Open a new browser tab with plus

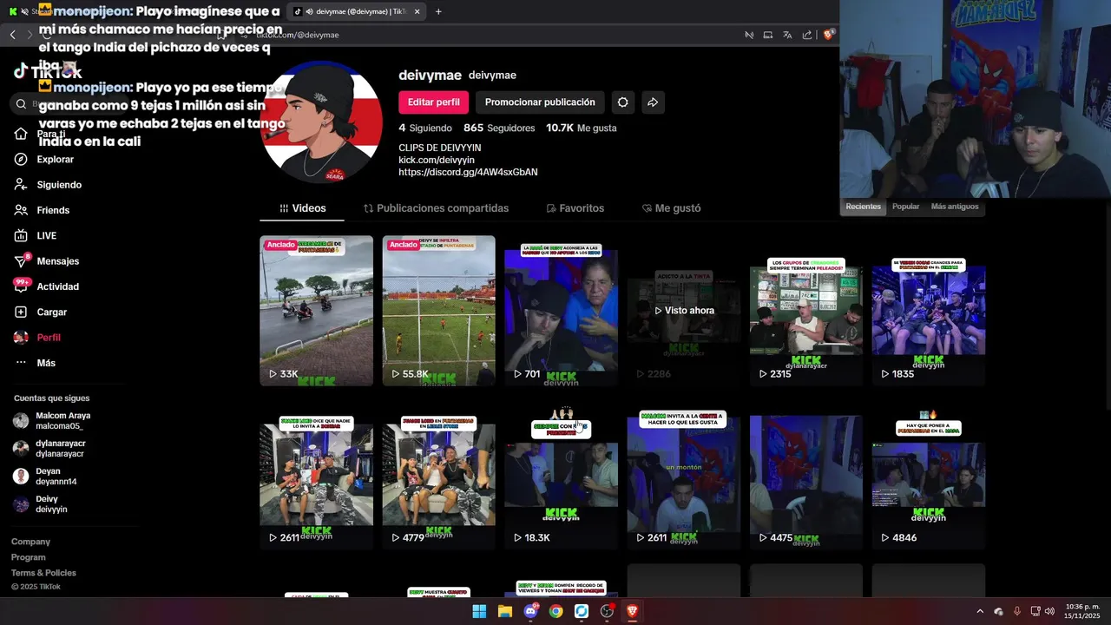click(x=438, y=11)
